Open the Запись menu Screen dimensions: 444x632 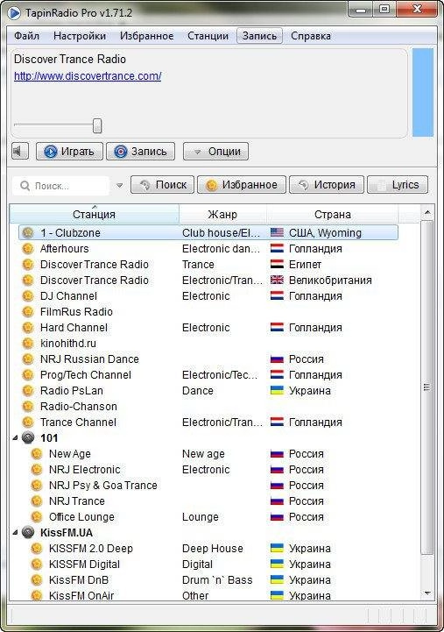coord(259,36)
